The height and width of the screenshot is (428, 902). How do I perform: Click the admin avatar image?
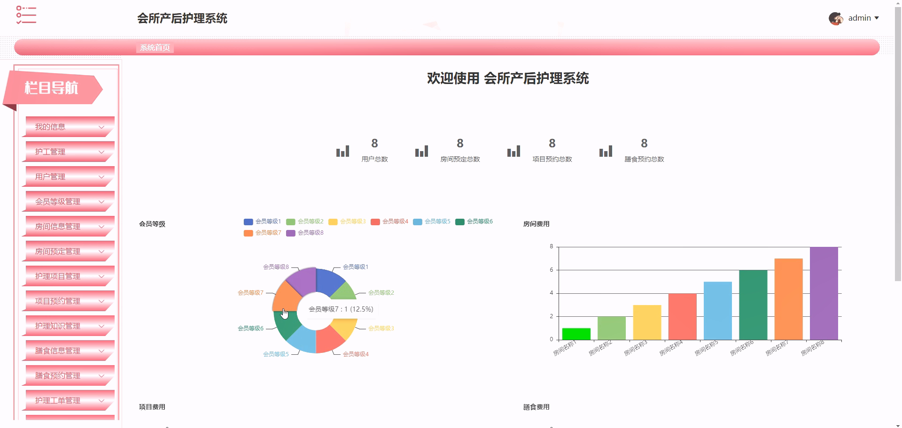836,18
